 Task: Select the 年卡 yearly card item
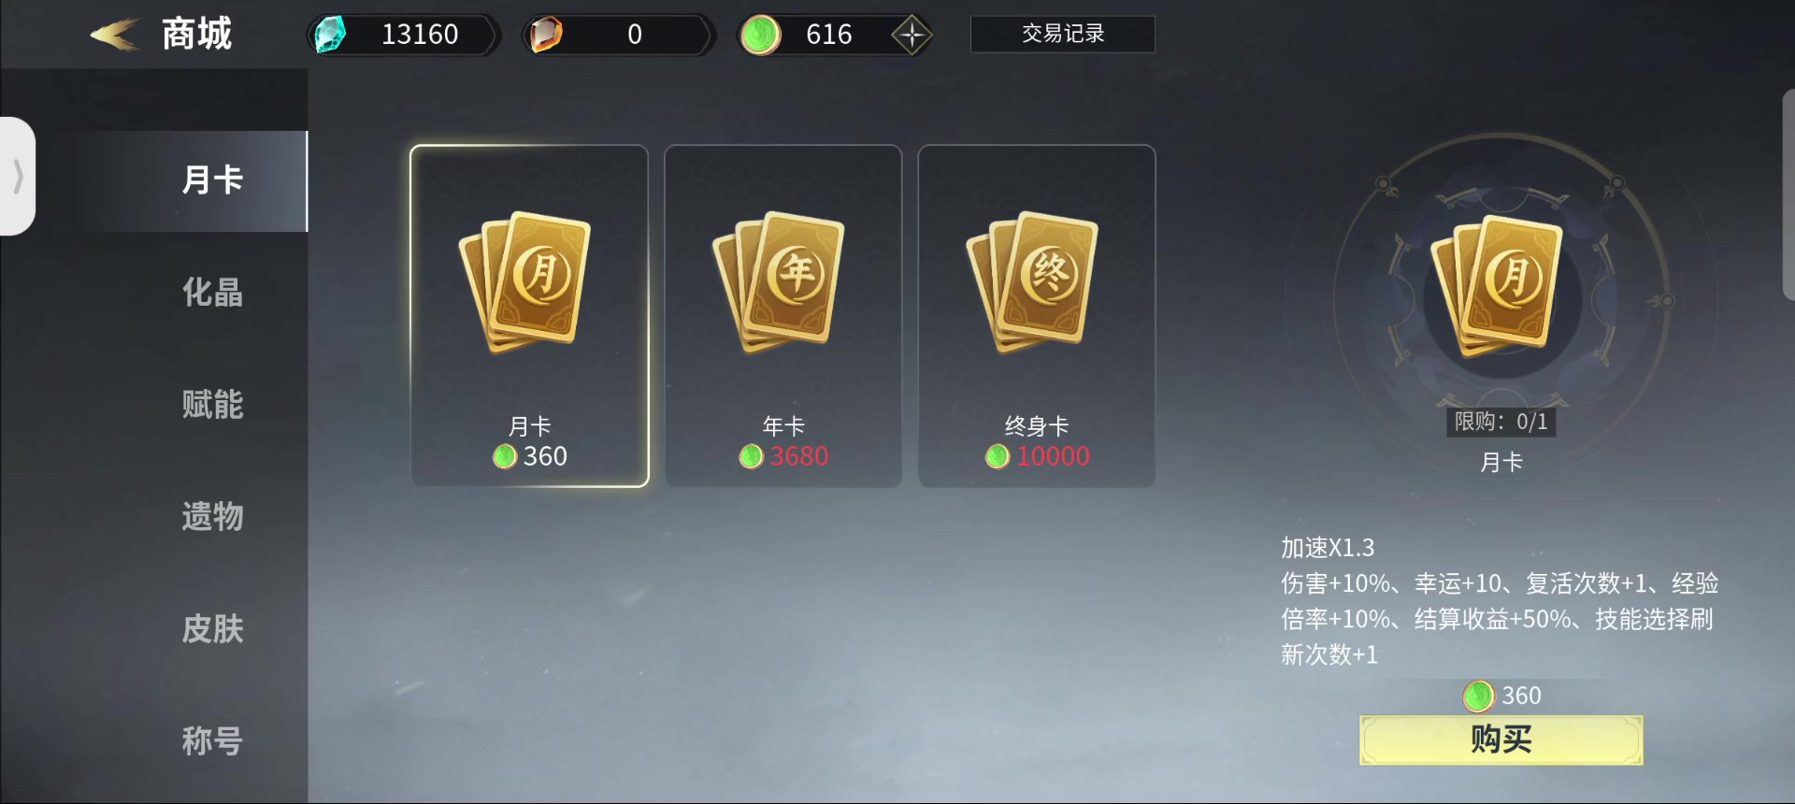pyautogui.click(x=783, y=316)
